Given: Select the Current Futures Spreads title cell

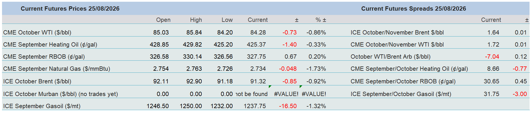Looking at the screenshot, I should click(413, 9).
